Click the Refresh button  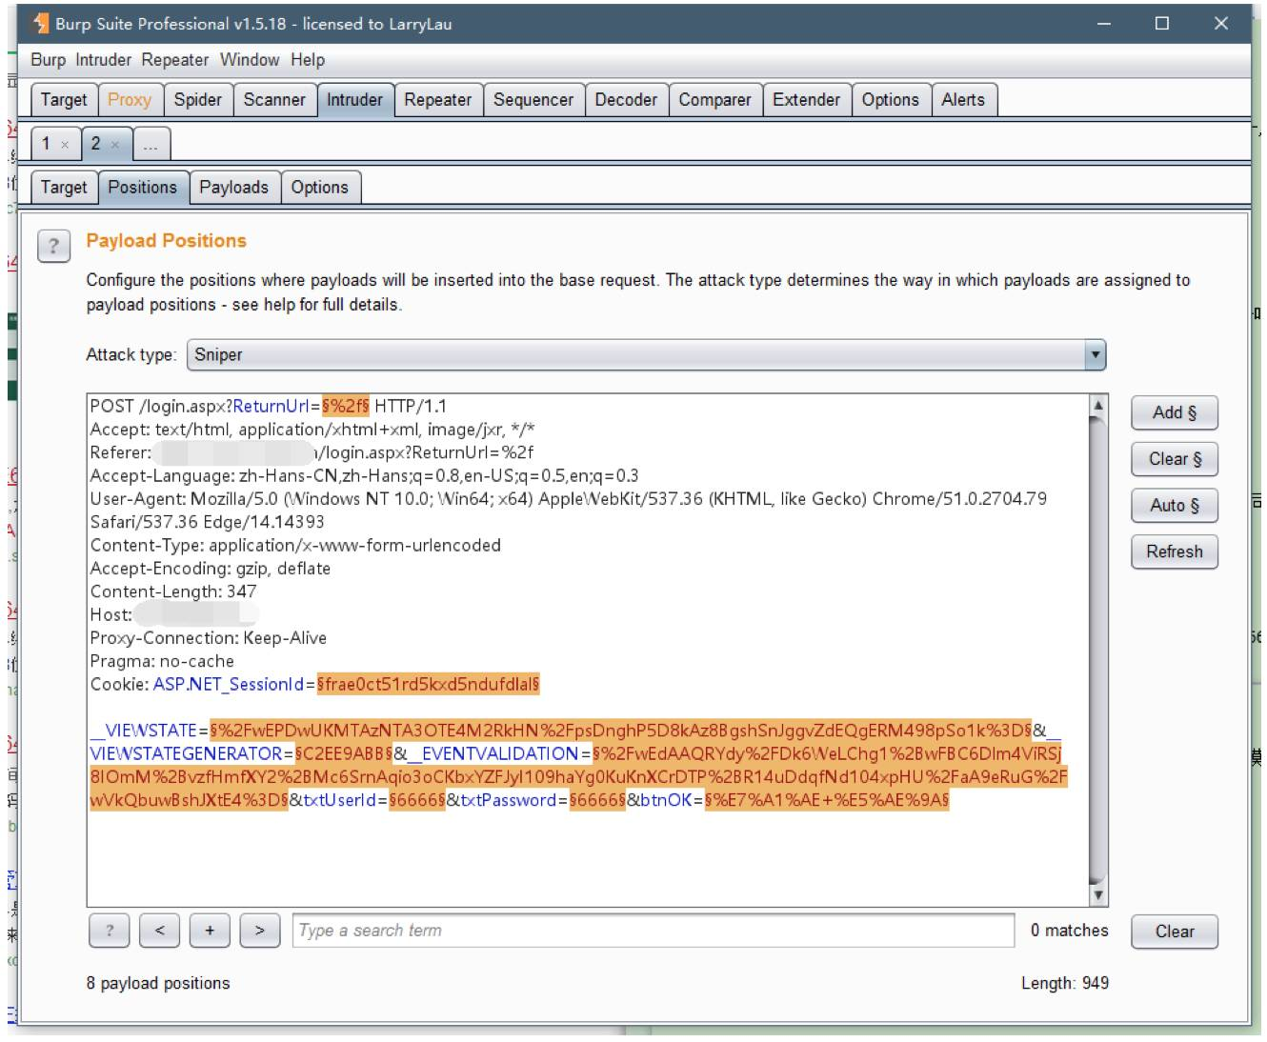pyautogui.click(x=1175, y=551)
